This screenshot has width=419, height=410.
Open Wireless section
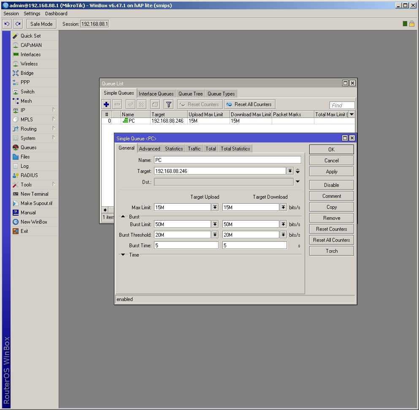click(35, 64)
